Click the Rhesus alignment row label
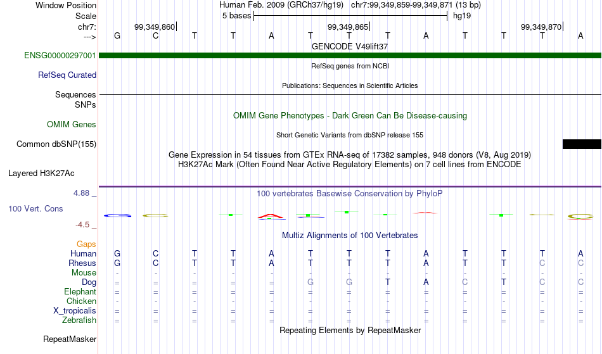The height and width of the screenshot is (354, 602). [x=82, y=263]
